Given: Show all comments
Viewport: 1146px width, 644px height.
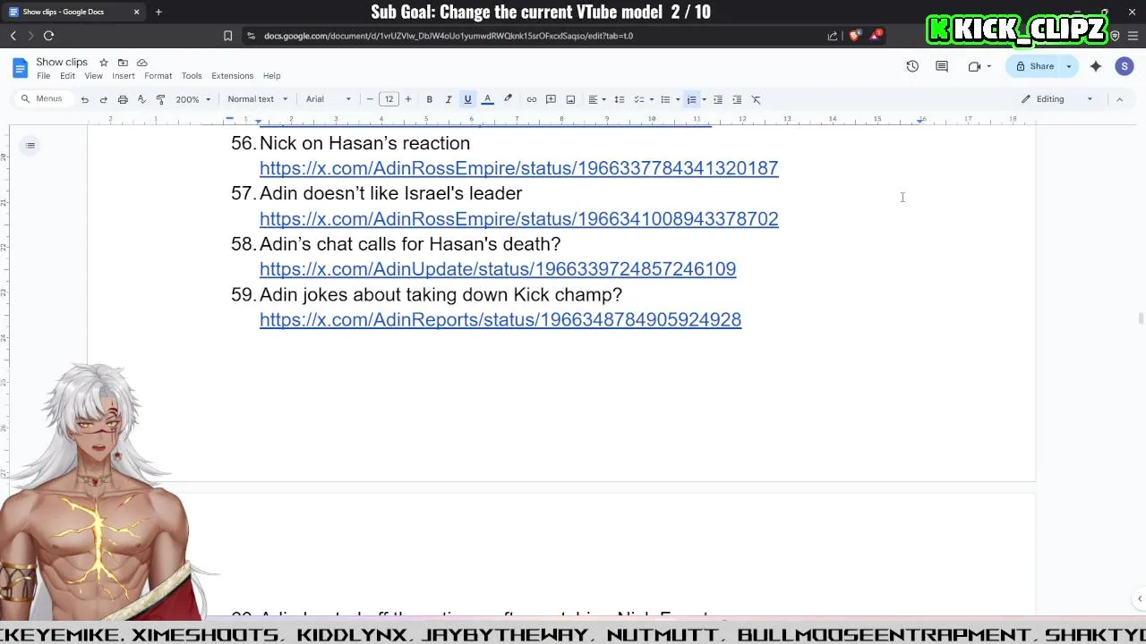Looking at the screenshot, I should click(x=942, y=66).
